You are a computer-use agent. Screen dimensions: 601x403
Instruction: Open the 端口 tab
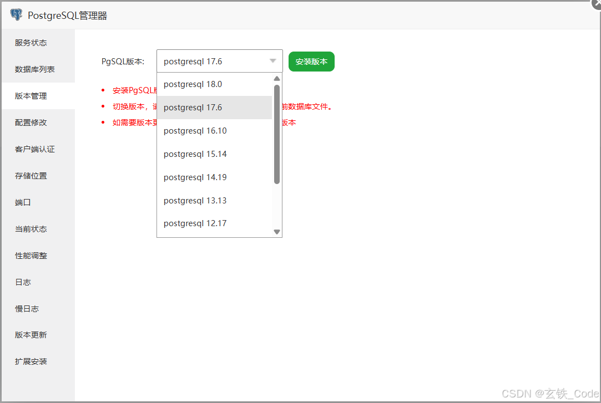pyautogui.click(x=38, y=202)
